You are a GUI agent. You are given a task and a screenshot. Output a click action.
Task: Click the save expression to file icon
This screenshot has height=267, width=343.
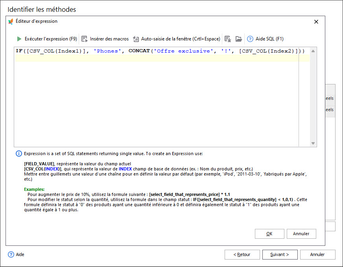tap(228, 39)
